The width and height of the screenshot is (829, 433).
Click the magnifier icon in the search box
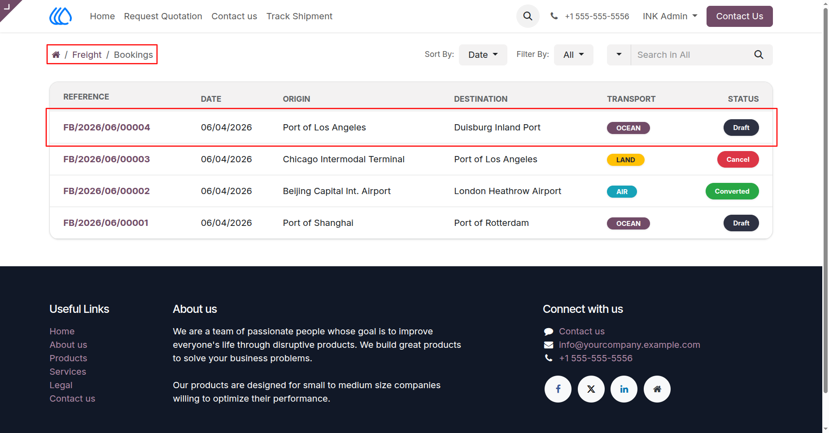click(759, 55)
